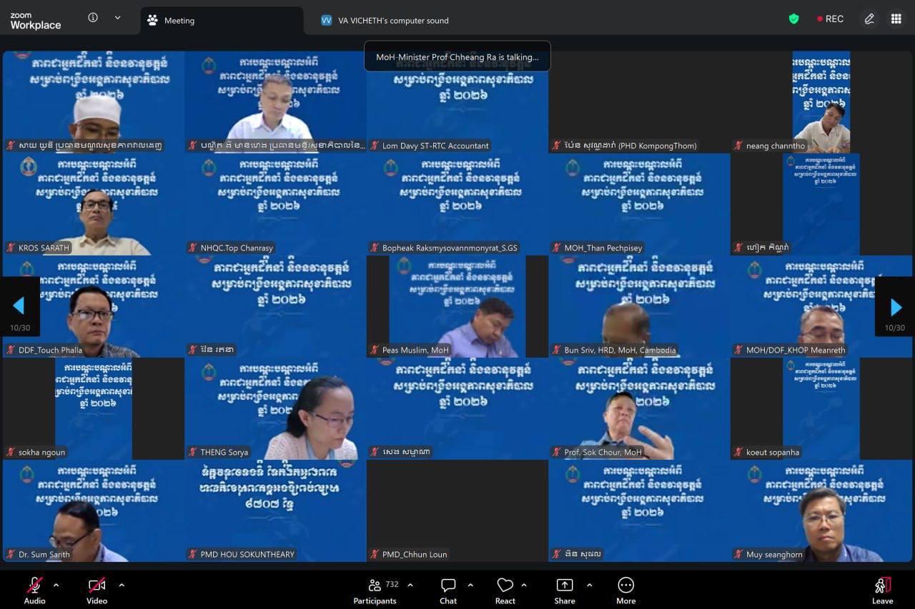Screen dimensions: 915x609
Task: Open the annotate pencil tool
Action: click(x=869, y=19)
